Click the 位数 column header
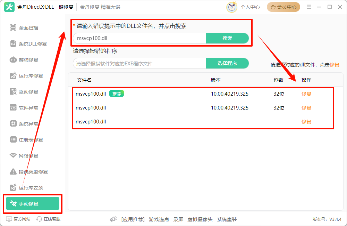The width and height of the screenshot is (347, 226). click(x=278, y=80)
